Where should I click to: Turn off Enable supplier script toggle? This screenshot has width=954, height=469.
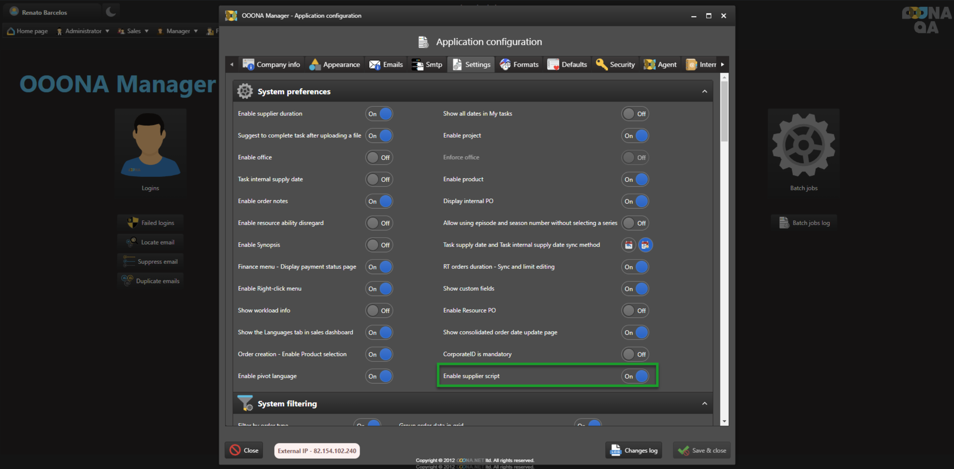635,376
